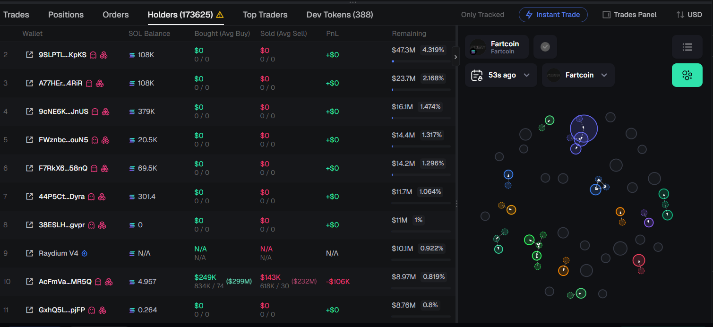Switch currency with the USD button
Screen dimensions: 713x327
[689, 15]
